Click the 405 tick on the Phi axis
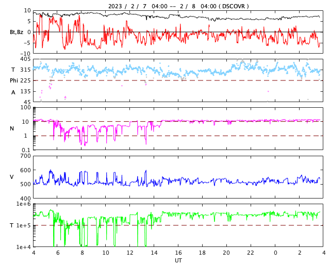This screenshot has height=264, width=330. pos(25,59)
